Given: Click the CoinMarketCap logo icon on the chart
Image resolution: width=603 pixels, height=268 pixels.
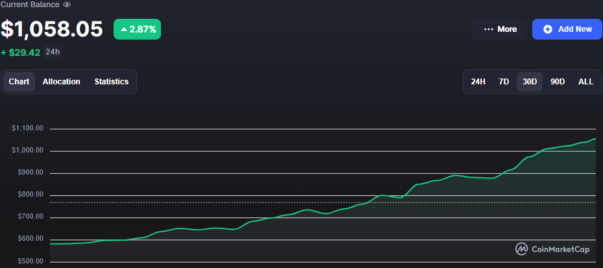Looking at the screenshot, I should click(521, 249).
